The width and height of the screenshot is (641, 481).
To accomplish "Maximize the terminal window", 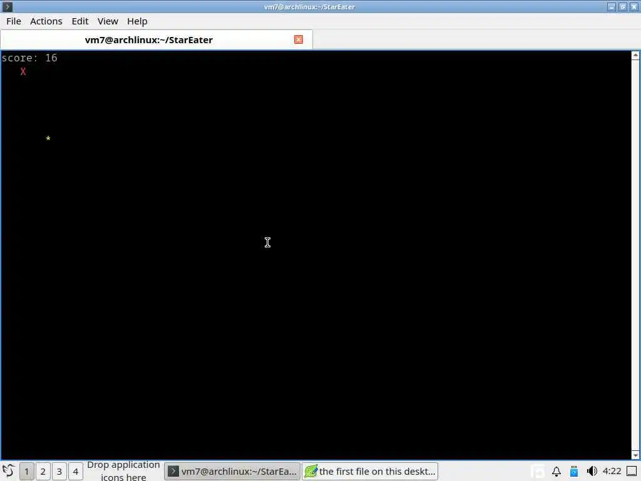I will coord(623,6).
